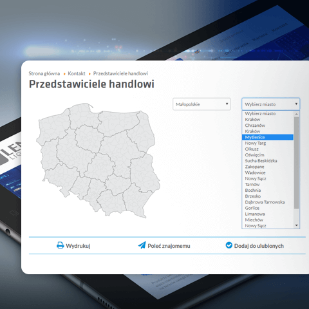309x309 pixels.
Task: Choose Chrzanów from the city list
Action: [x=268, y=126]
